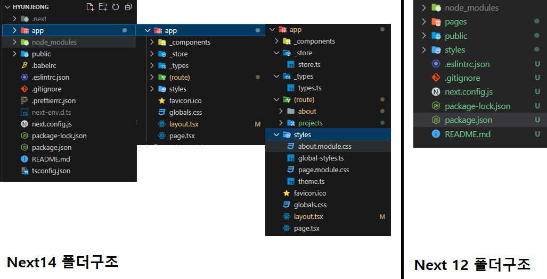
Task: Expand node_modules chevron in Next 12 panel
Action: pyautogui.click(x=424, y=7)
